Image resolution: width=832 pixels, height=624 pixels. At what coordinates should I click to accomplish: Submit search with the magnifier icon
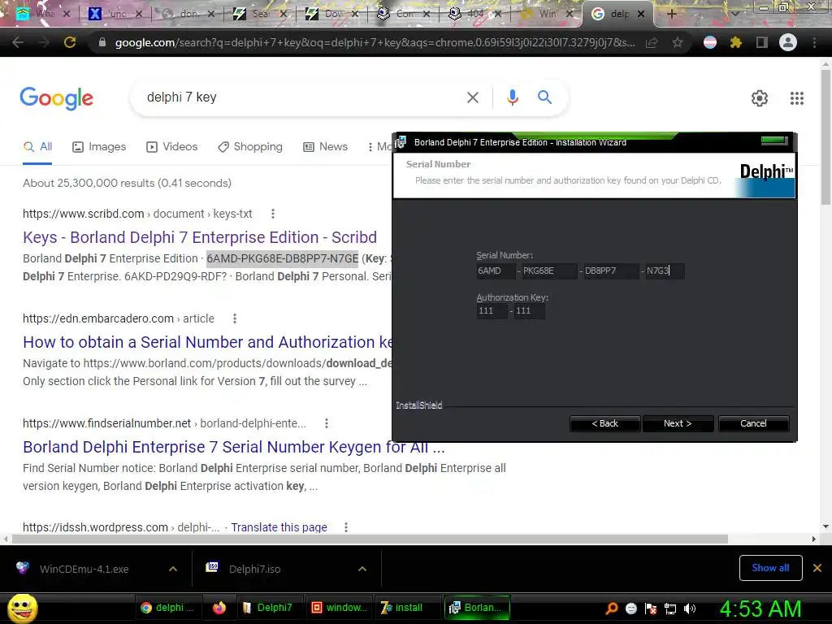pos(544,97)
